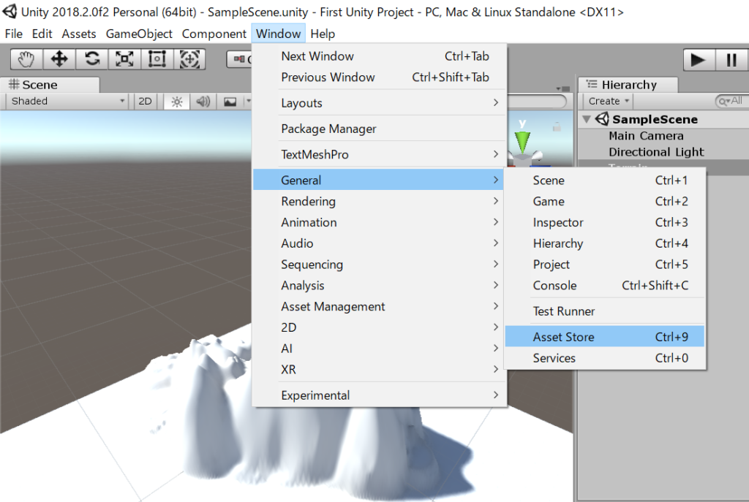The image size is (749, 502).
Task: Open Package Manager from Window menu
Action: coord(328,129)
